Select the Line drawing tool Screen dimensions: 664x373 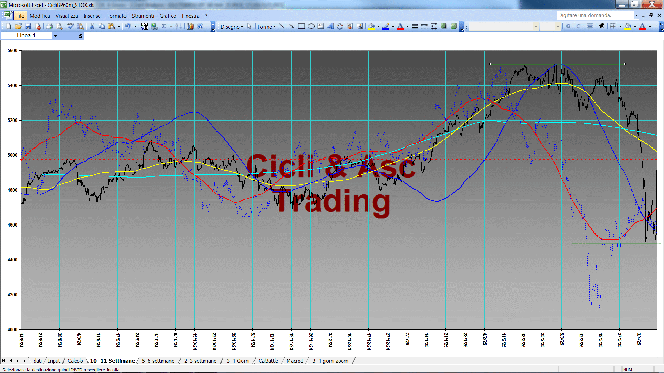pos(282,26)
